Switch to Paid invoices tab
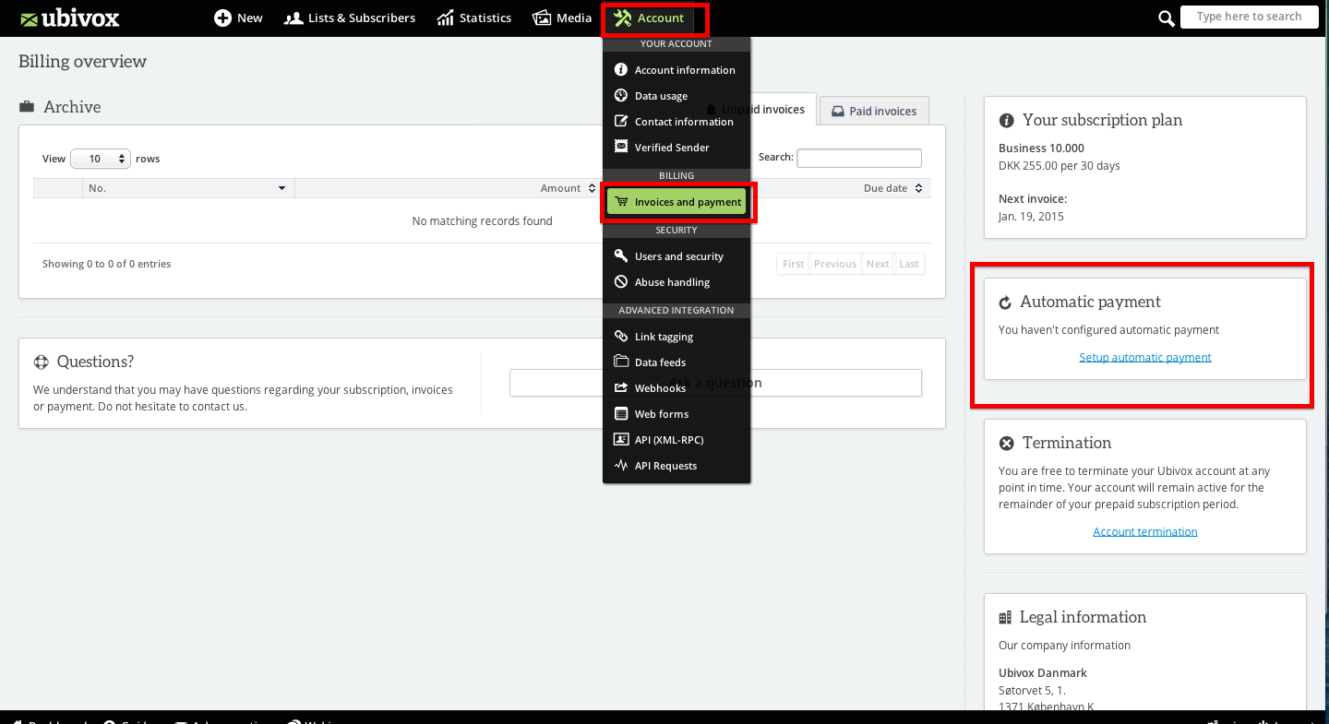 point(874,111)
